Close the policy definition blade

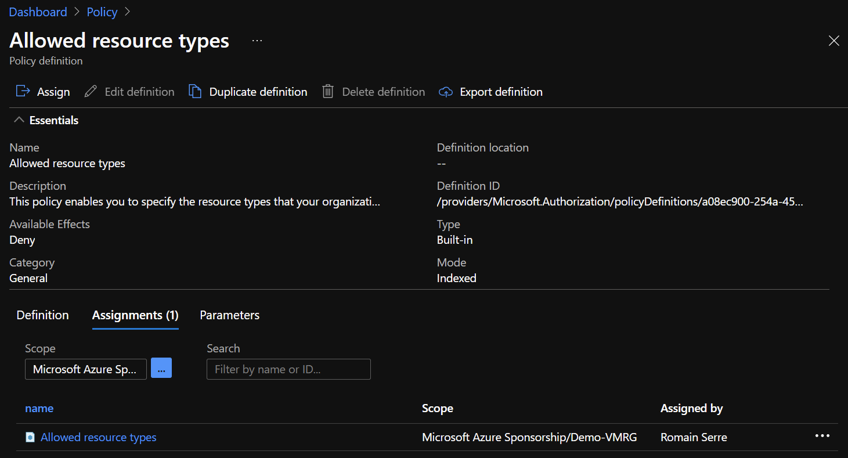(833, 41)
